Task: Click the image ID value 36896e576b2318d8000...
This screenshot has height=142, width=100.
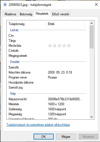Action: (x=65, y=99)
